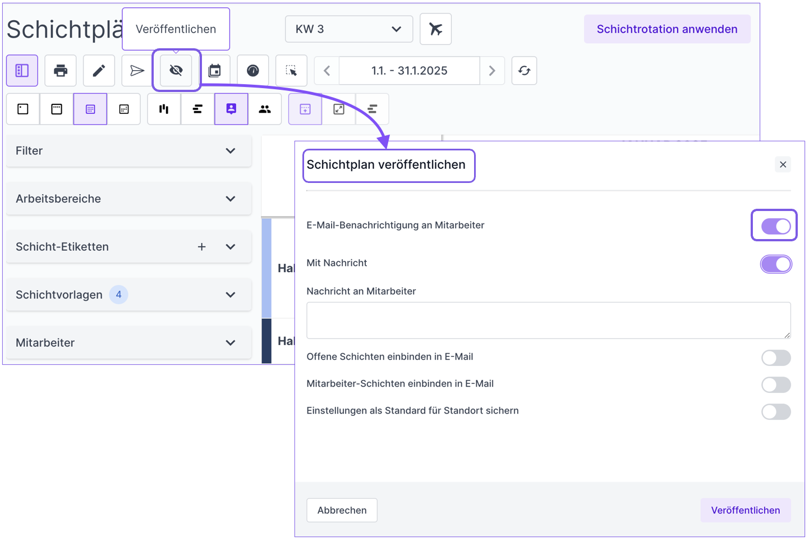Viewport: 809px width, 541px height.
Task: Select the highlighted single person badge icon
Action: (231, 109)
